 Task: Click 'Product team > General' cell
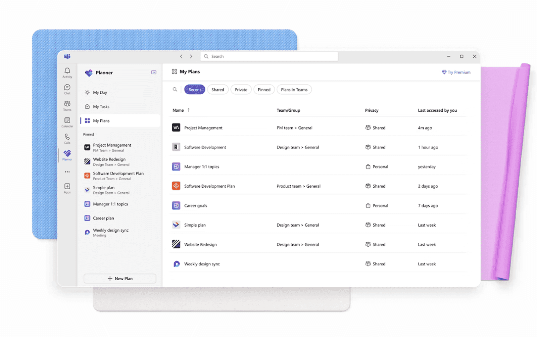[x=298, y=186]
